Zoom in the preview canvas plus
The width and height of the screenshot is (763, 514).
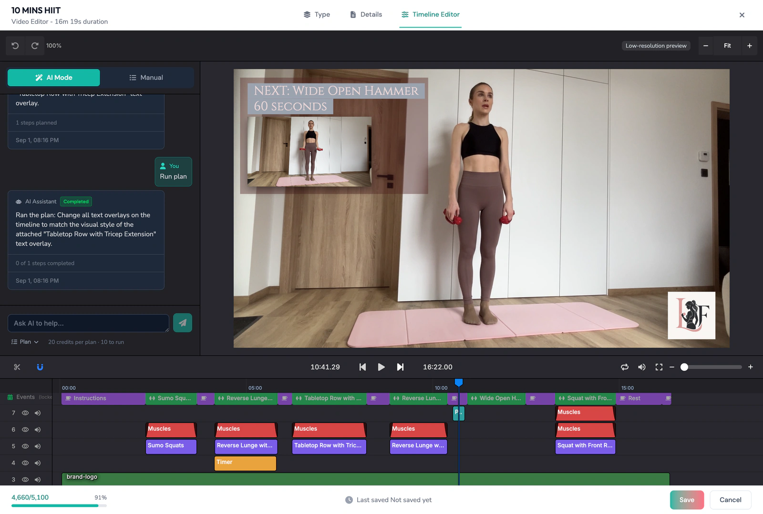[x=750, y=46]
